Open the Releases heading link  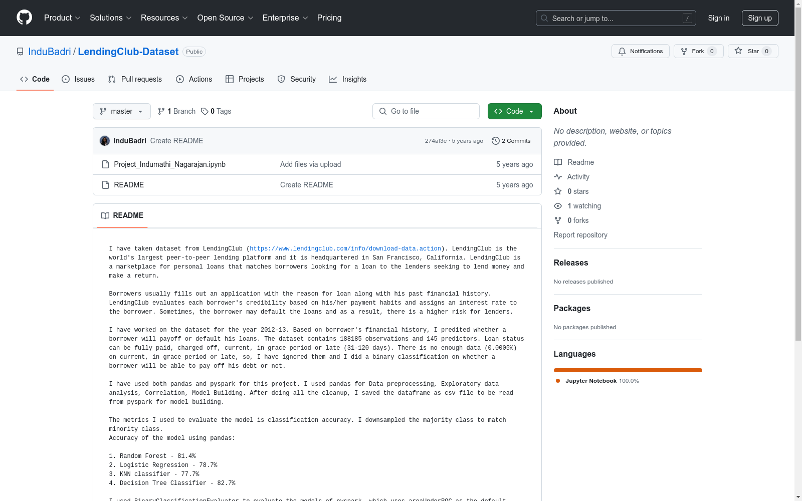click(x=571, y=263)
